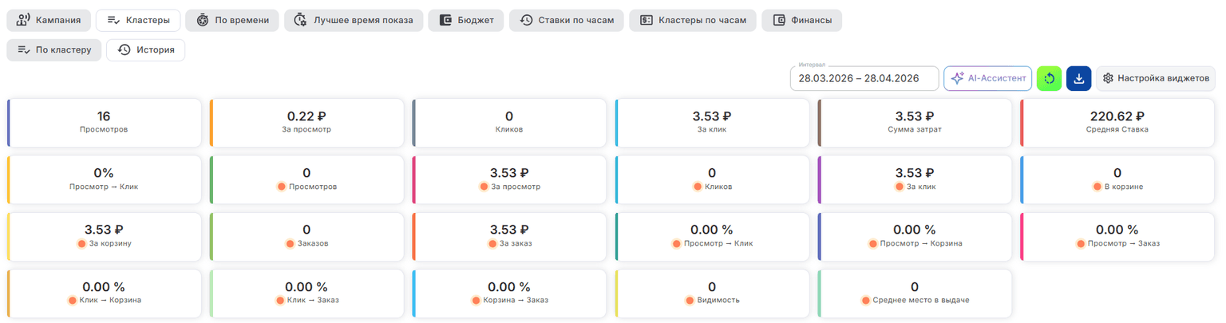Click the green refresh icon button
The height and width of the screenshot is (323, 1226).
tap(1049, 78)
